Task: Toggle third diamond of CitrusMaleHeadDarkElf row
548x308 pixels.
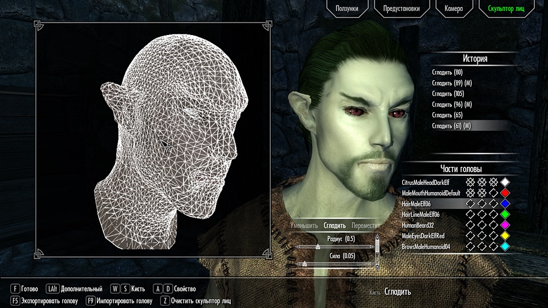Action: 494,182
